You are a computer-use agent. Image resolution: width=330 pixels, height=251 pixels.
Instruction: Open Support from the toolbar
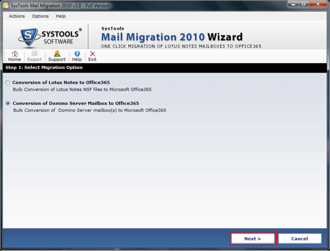(57, 56)
